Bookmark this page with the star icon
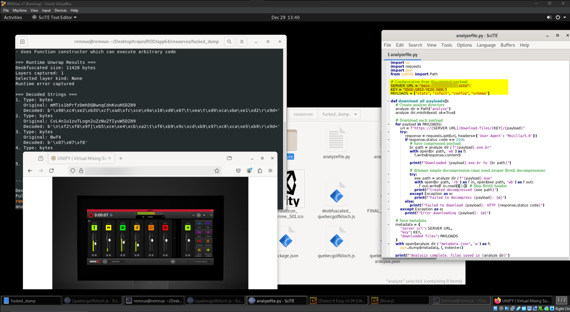 217,171
